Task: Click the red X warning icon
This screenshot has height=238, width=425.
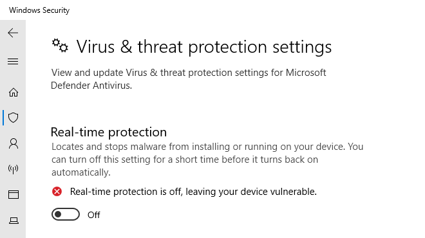Action: pyautogui.click(x=57, y=192)
